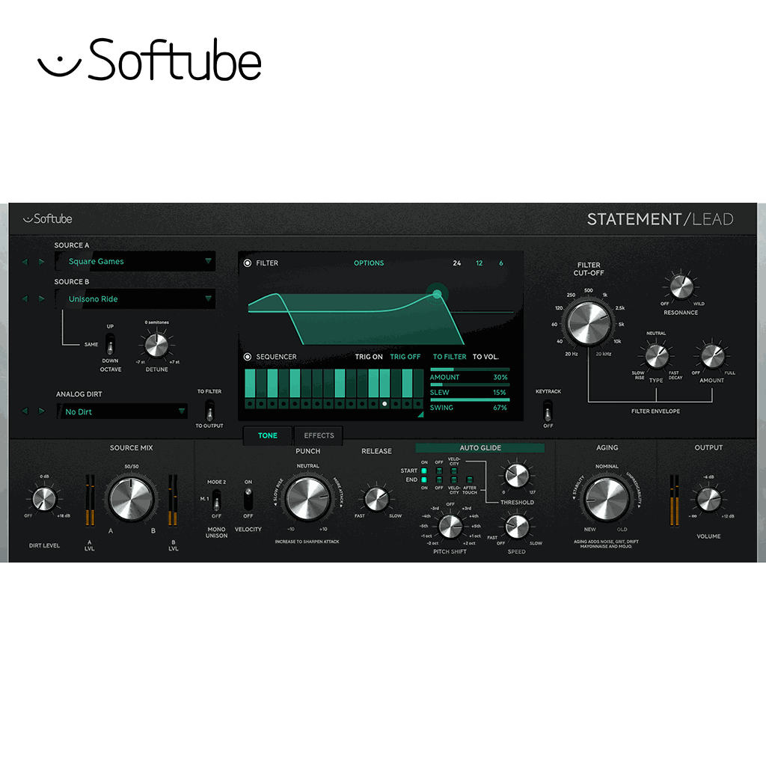The width and height of the screenshot is (766, 766).
Task: Select the 12 filter slope
Action: point(479,263)
